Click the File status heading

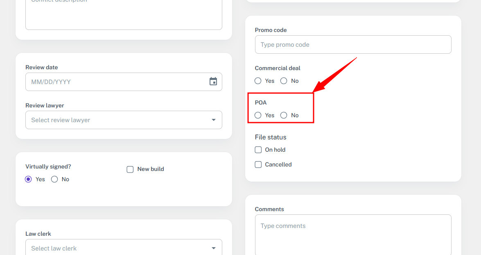coord(271,137)
